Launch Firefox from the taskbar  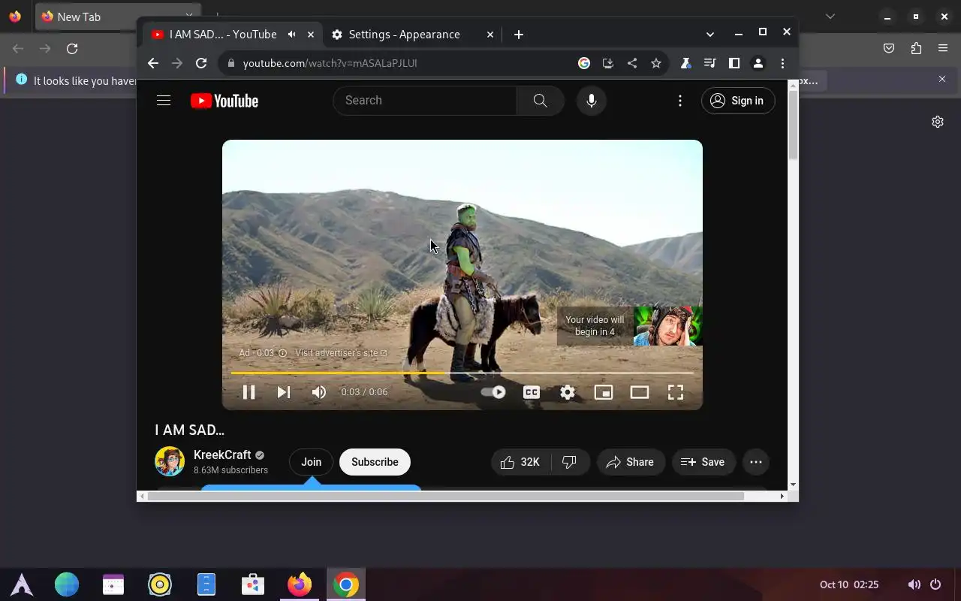[300, 584]
